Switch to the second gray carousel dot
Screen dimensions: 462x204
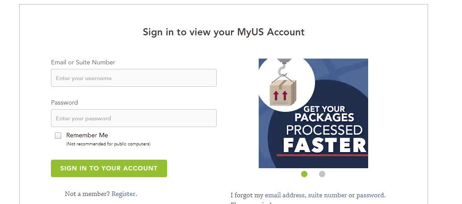(322, 174)
